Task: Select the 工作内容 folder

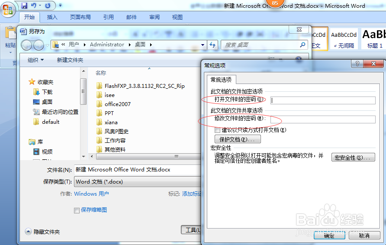Action: (115, 141)
